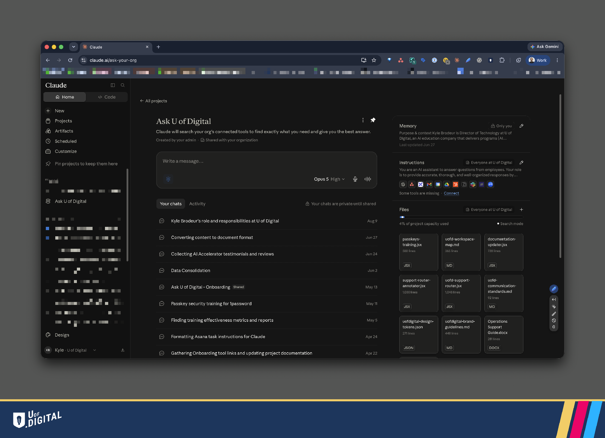Viewport: 605px width, 438px height.
Task: Add a file with the plus icon
Action: point(521,209)
